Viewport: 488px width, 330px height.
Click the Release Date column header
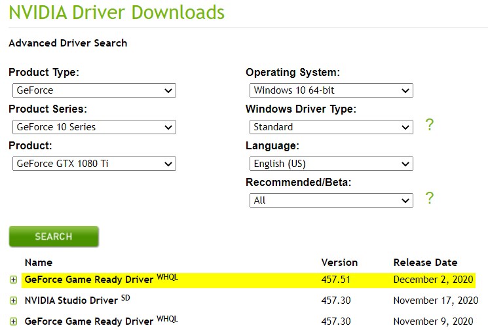(425, 262)
